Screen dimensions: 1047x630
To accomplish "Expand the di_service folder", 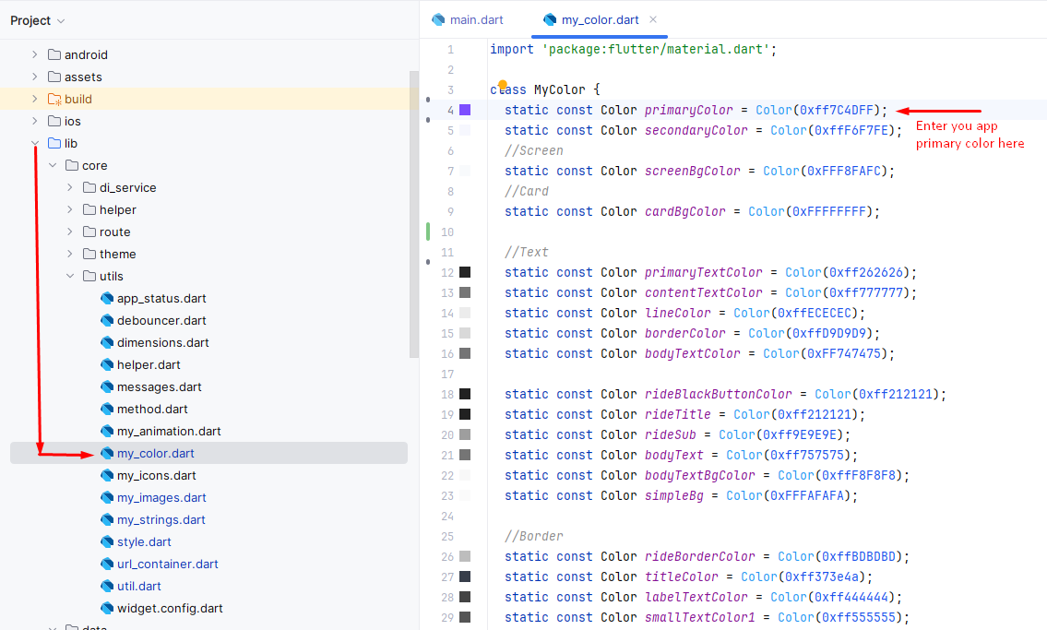I will click(x=70, y=187).
